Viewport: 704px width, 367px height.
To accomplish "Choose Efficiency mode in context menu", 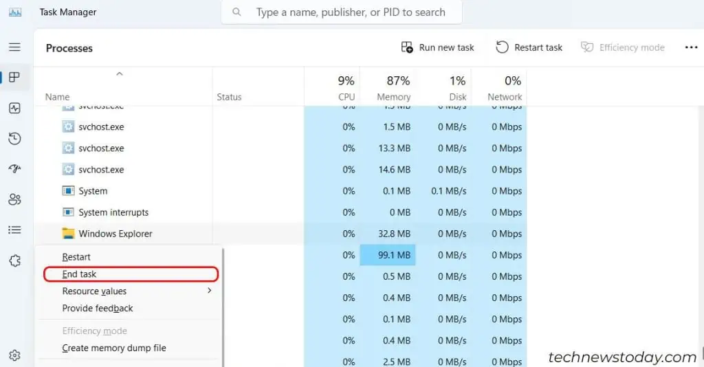I will [94, 331].
